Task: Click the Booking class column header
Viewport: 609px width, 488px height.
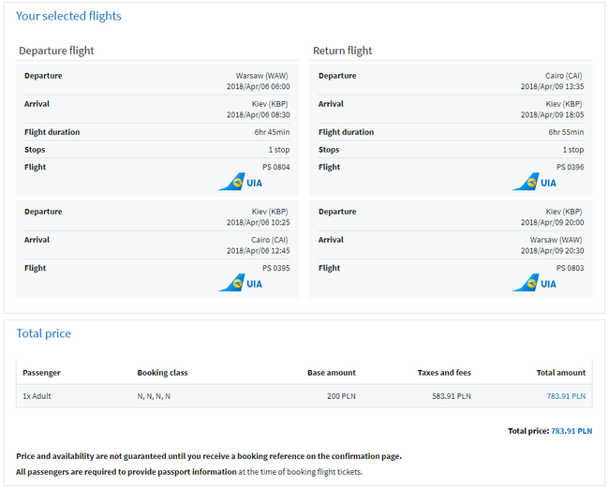Action: point(162,373)
